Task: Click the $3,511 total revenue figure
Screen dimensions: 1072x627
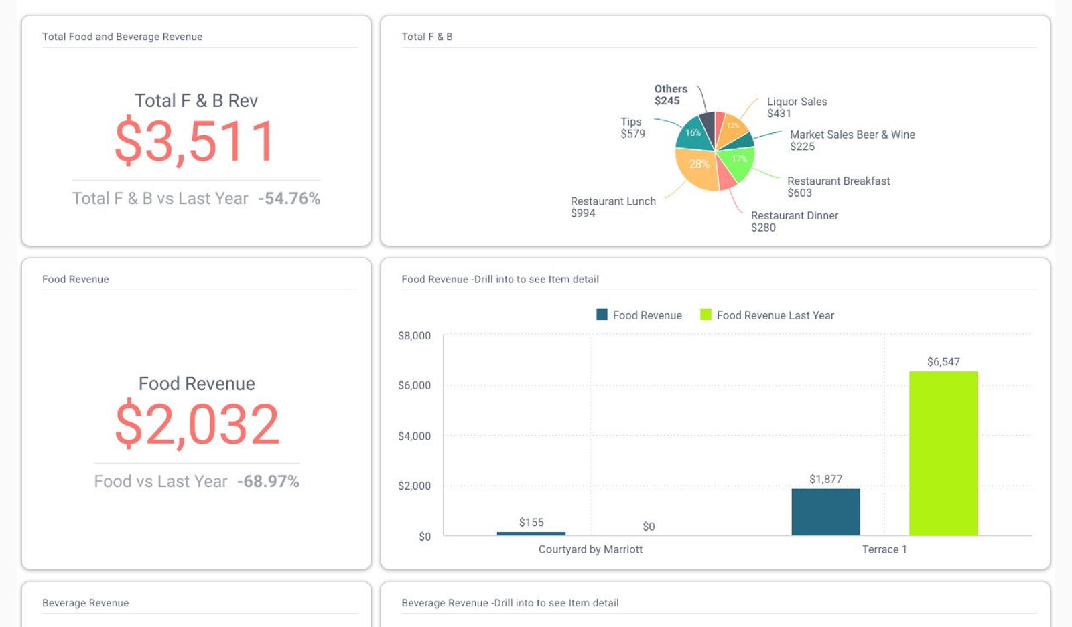Action: [195, 141]
